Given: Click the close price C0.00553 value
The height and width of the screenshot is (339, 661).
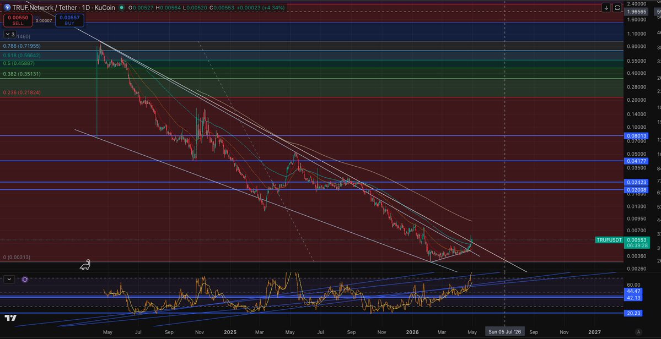Looking at the screenshot, I should point(221,8).
